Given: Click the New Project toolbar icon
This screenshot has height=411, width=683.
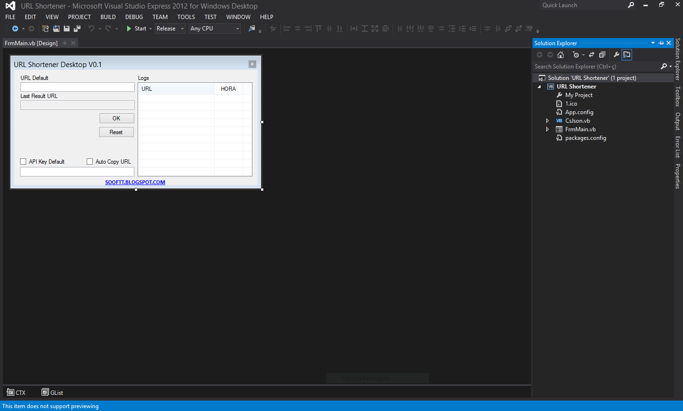Looking at the screenshot, I should click(x=46, y=29).
